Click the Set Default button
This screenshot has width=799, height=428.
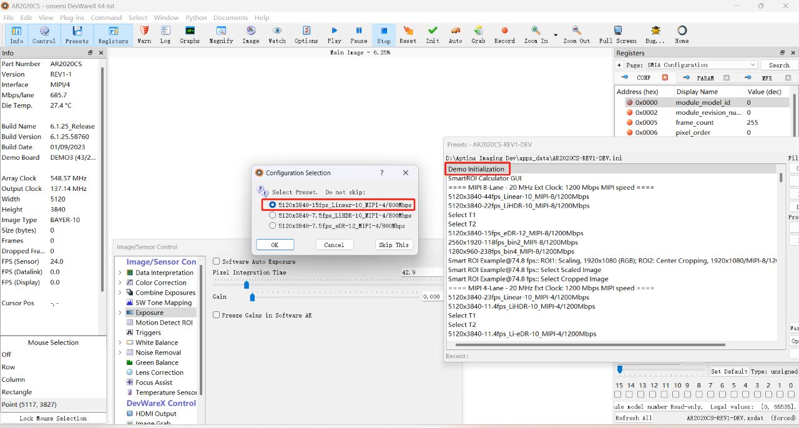click(728, 371)
